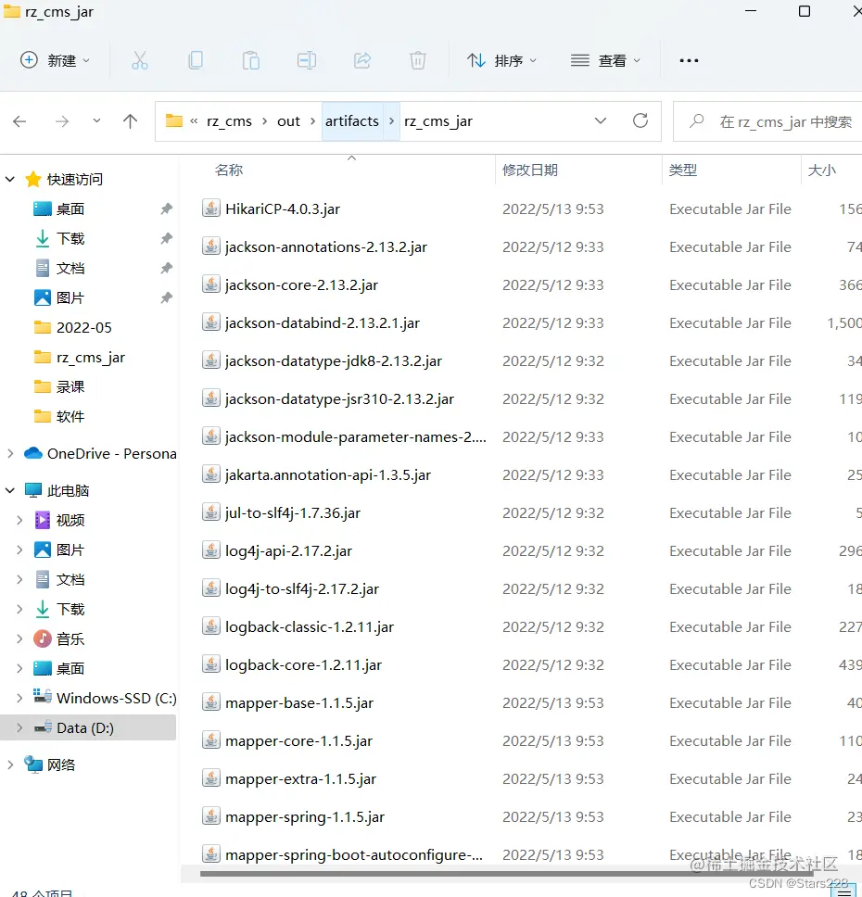Open recent locations chevron dropdown

coord(96,120)
